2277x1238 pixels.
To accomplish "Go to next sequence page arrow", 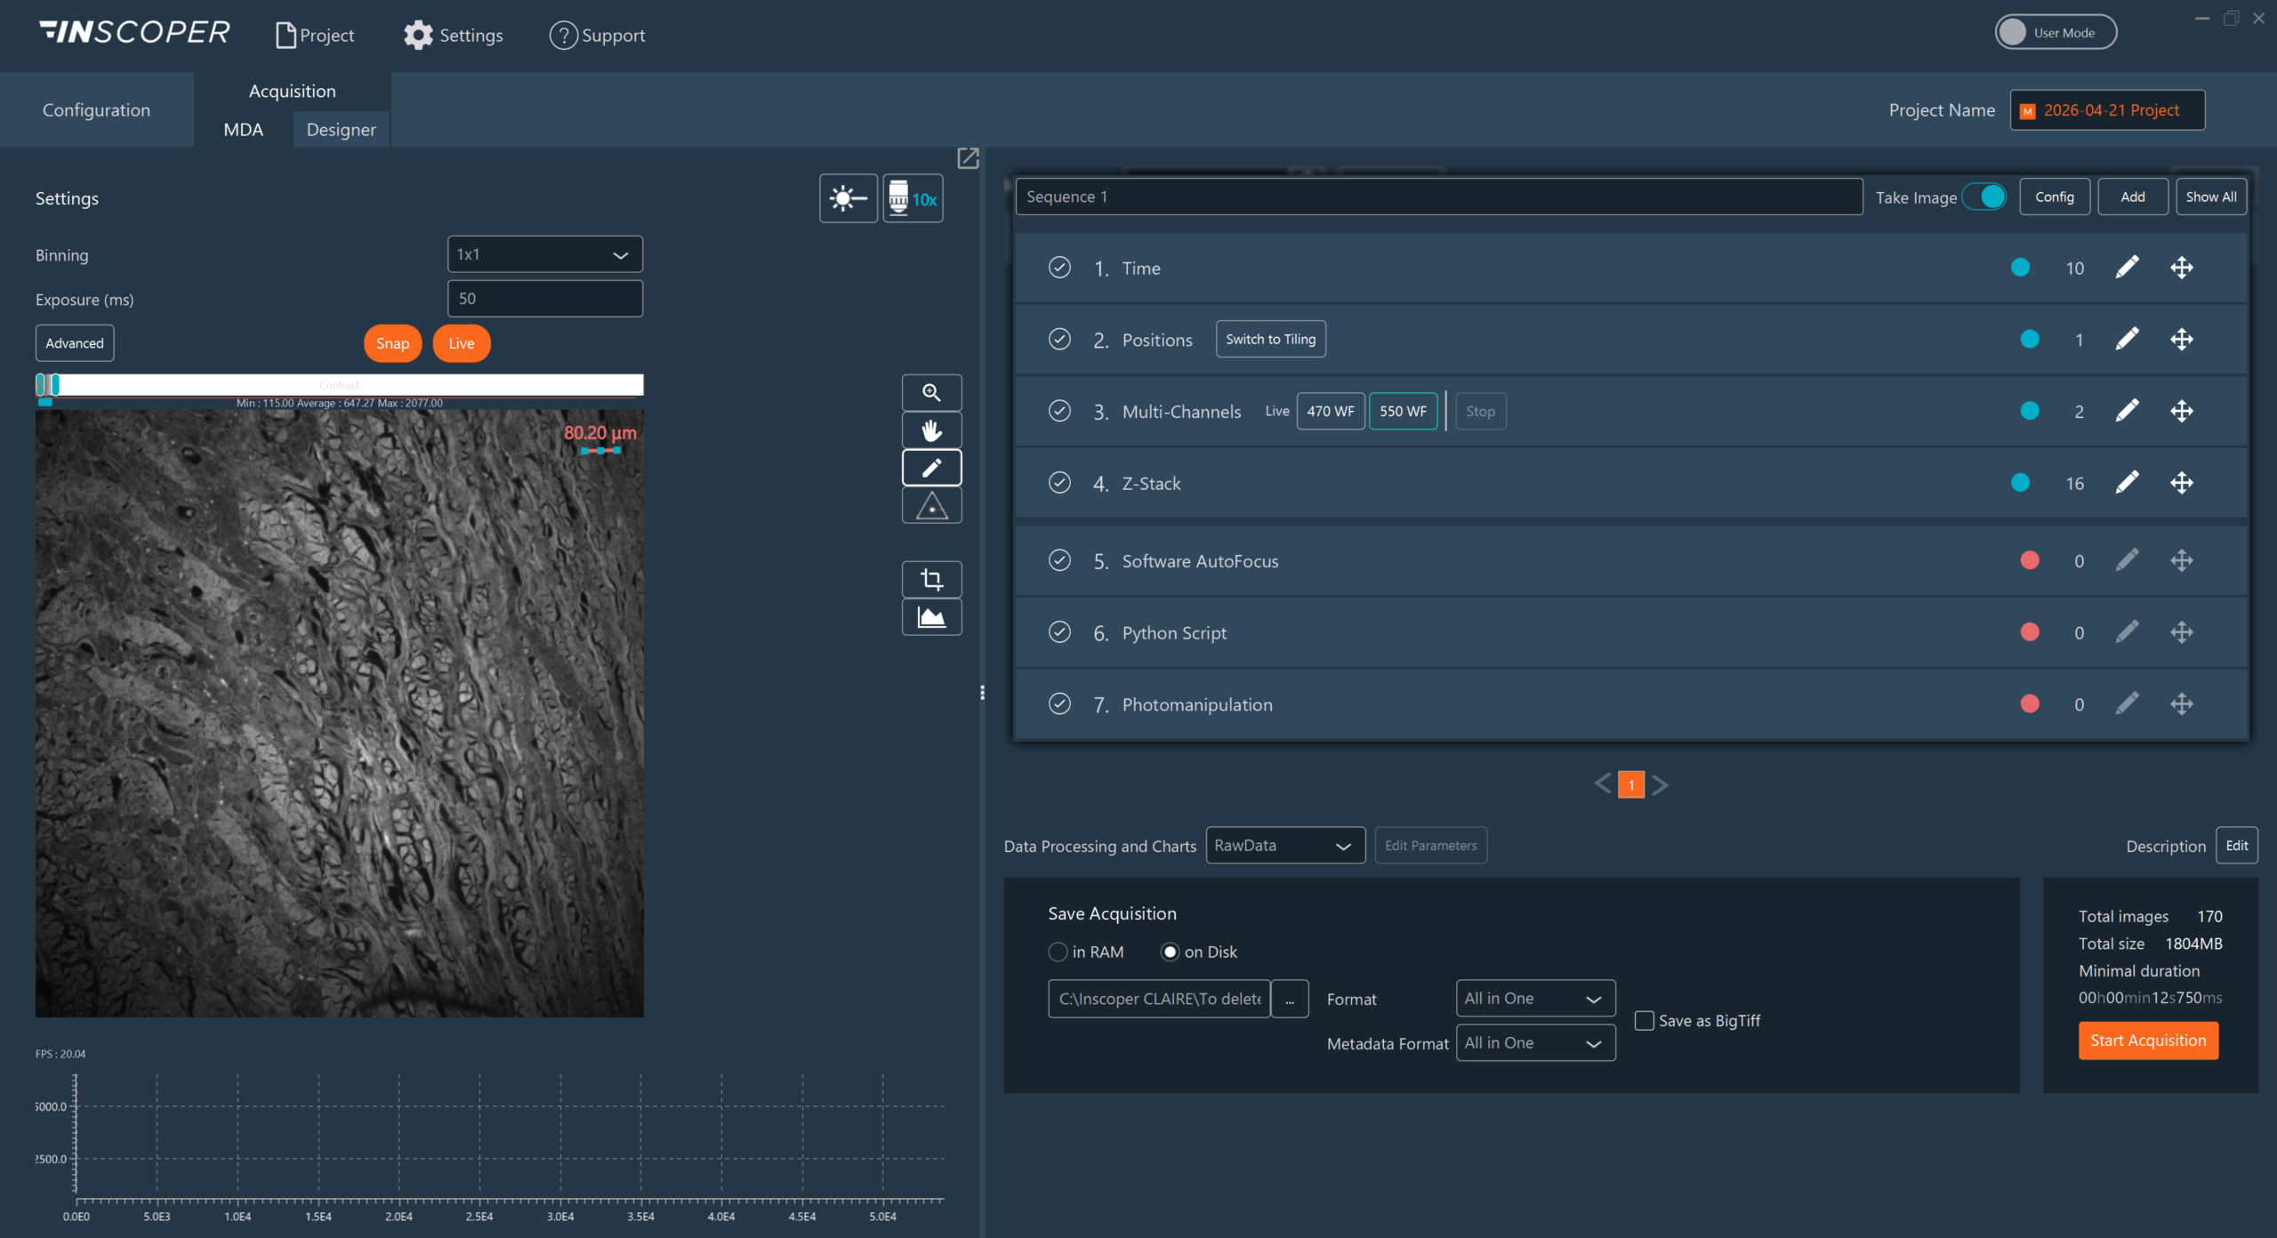I will (1660, 784).
